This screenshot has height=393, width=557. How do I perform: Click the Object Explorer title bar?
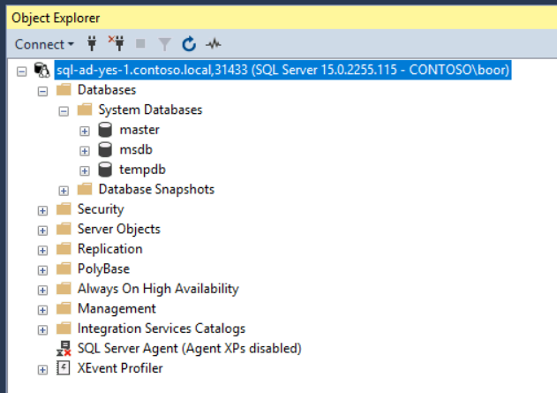tap(282, 18)
